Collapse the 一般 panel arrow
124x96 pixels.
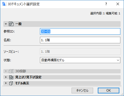pos(6,24)
